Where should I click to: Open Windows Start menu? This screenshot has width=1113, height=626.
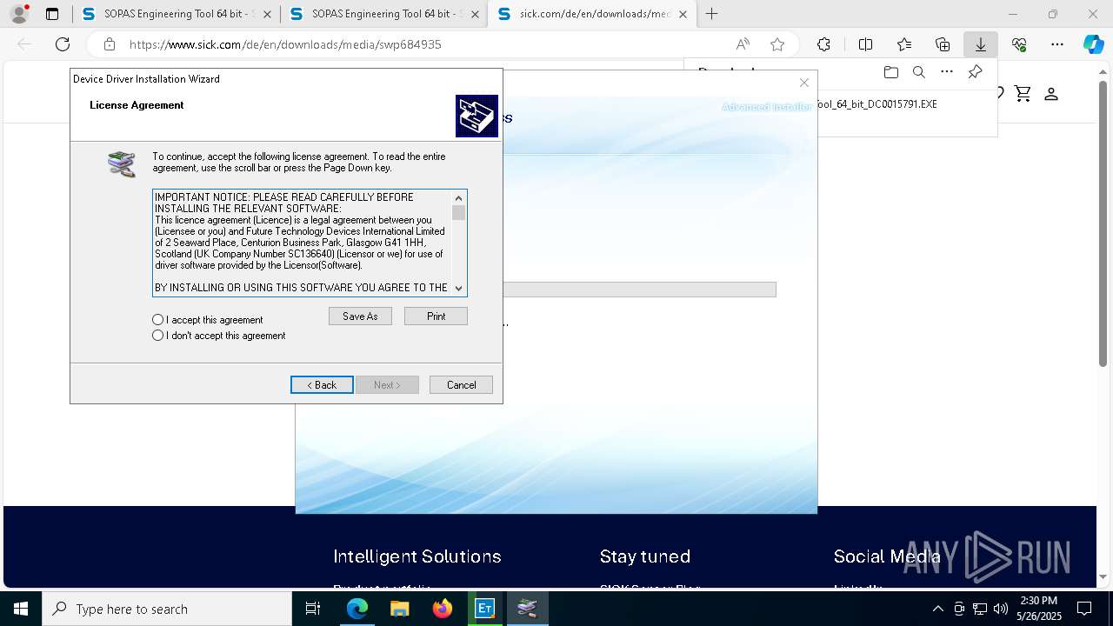pyautogui.click(x=21, y=609)
